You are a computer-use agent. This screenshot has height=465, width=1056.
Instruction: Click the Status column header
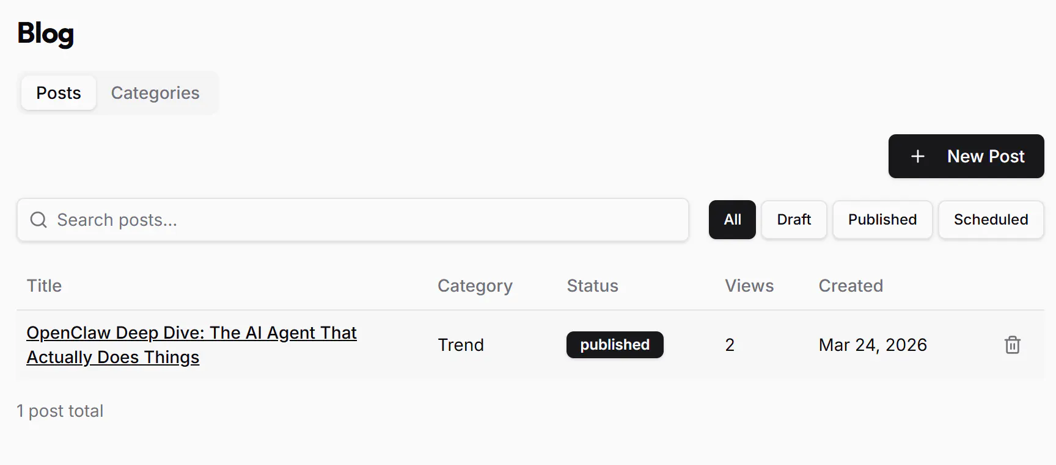point(592,286)
